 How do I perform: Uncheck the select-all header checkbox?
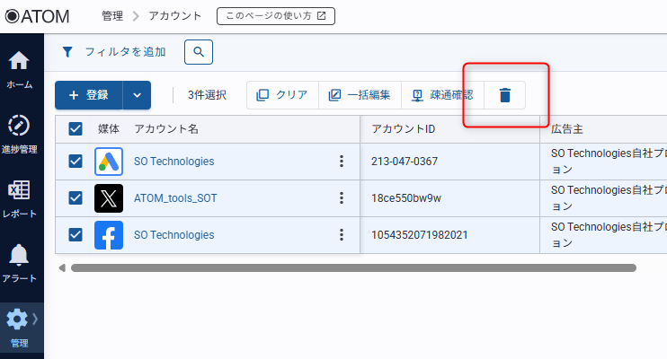[x=76, y=129]
